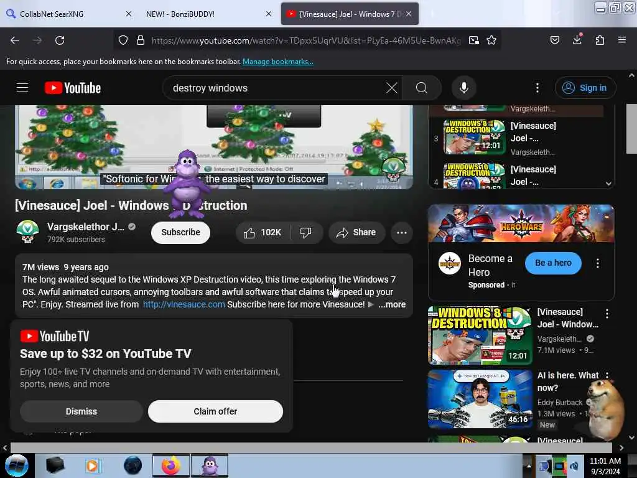
Task: Expand description with ...more
Action: click(392, 304)
